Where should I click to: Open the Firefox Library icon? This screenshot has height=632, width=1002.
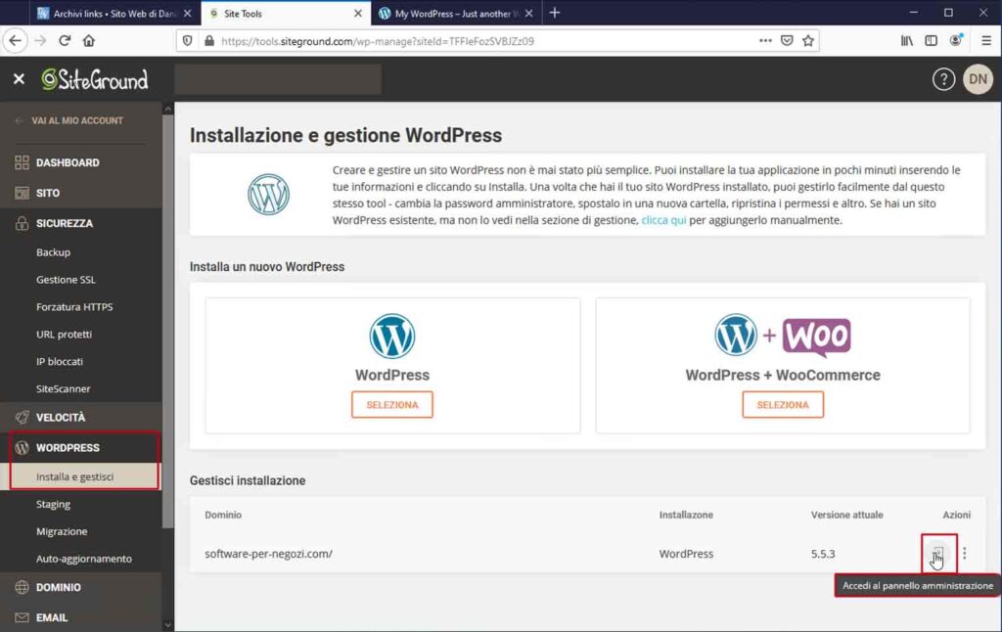906,41
